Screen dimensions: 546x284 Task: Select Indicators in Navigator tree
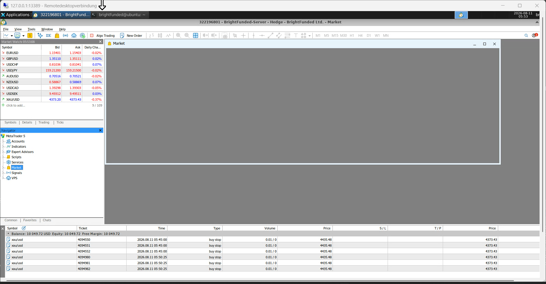pyautogui.click(x=19, y=147)
